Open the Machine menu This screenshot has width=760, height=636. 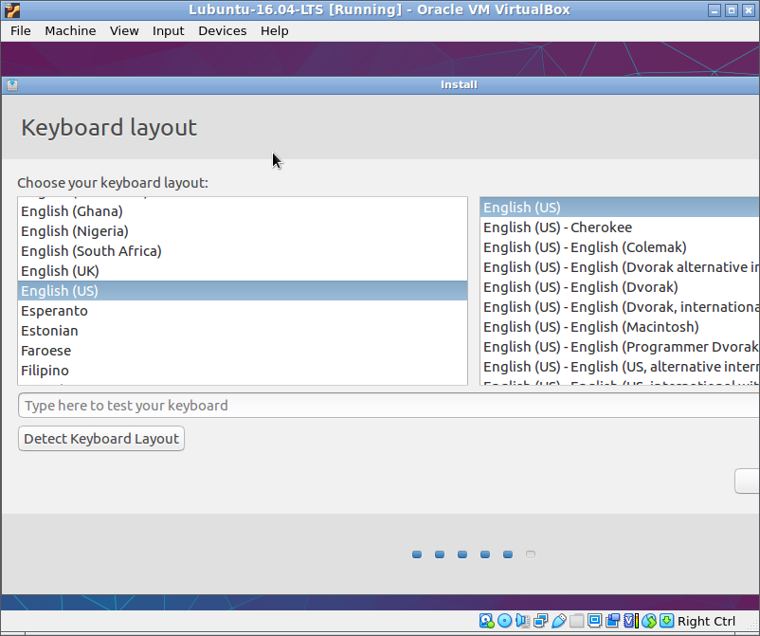click(70, 31)
